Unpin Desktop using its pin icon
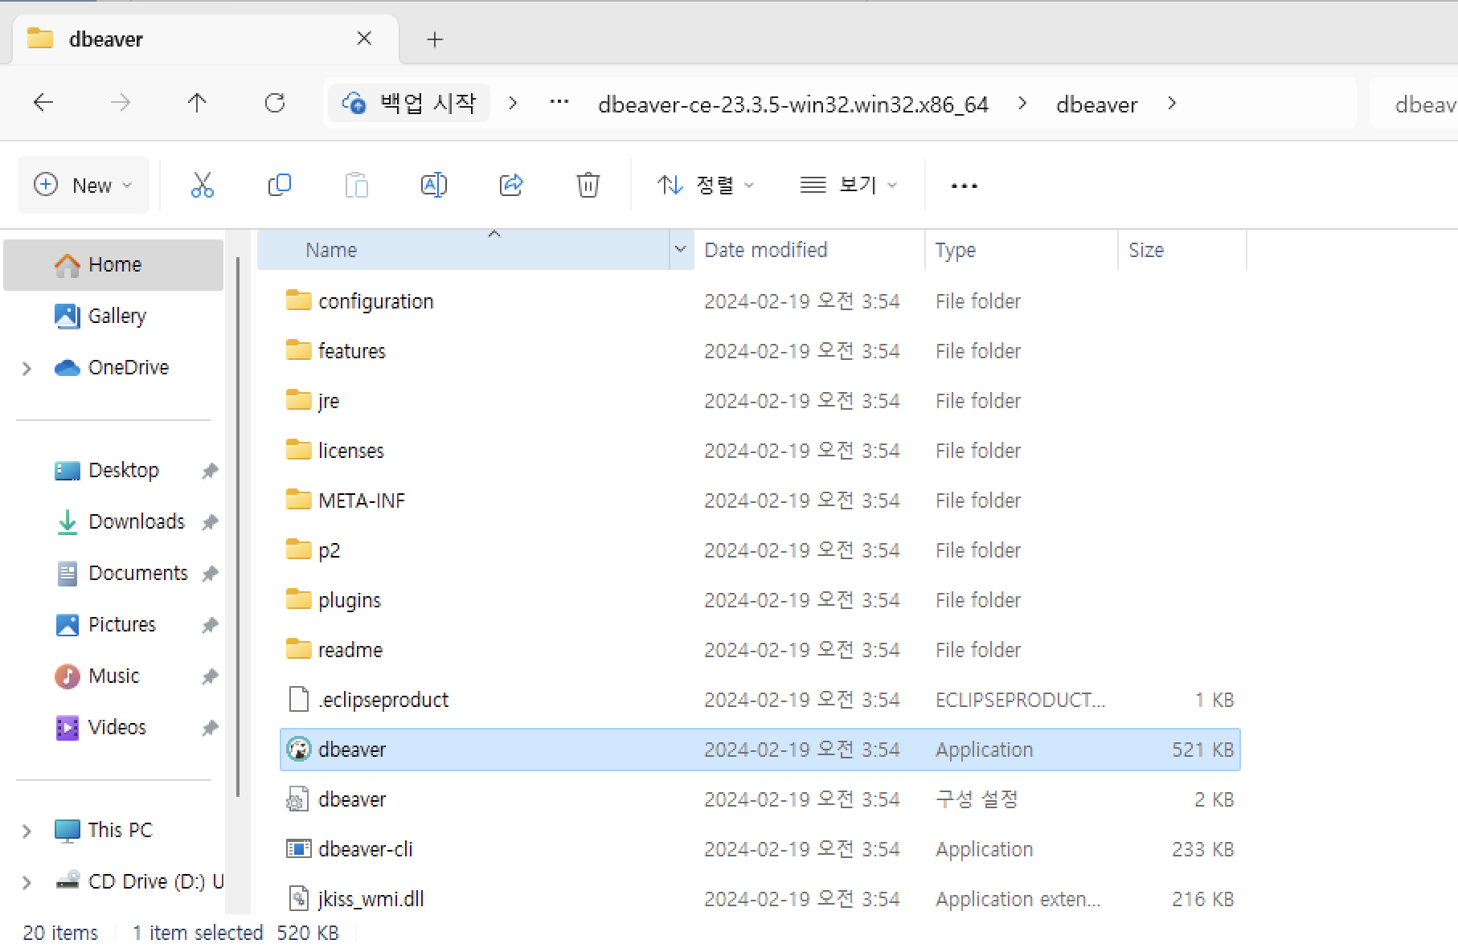 tap(210, 471)
